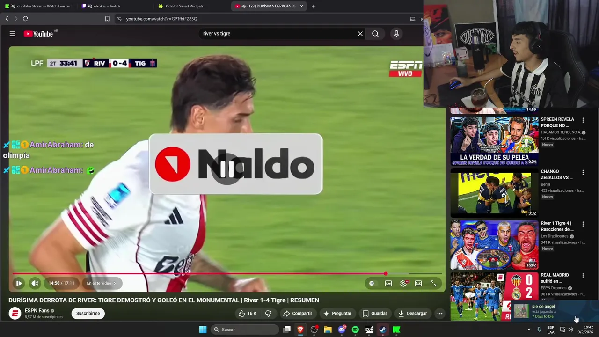This screenshot has height=337, width=599.
Task: Open the ESP LAA language switcher
Action: tap(551, 330)
